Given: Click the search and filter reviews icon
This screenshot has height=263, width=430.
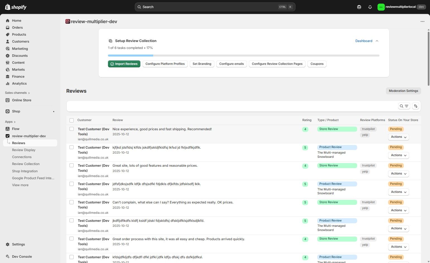Looking at the screenshot, I should click(404, 106).
